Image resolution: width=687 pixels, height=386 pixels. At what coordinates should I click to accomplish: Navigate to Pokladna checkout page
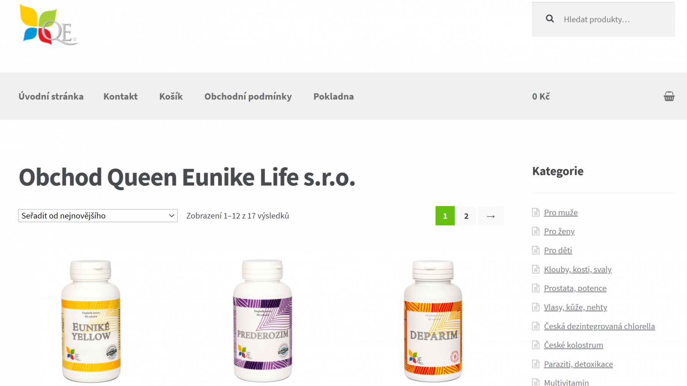(x=334, y=96)
